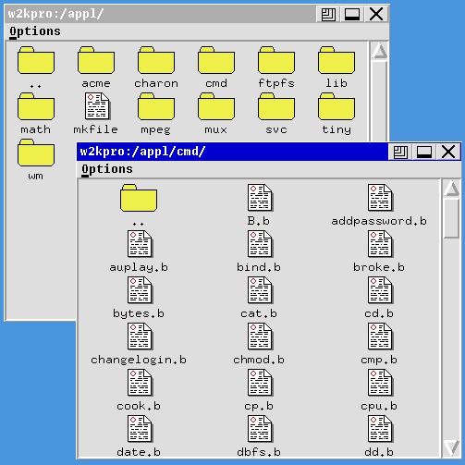465x465 pixels.
Task: Open the B.b file icon
Action: pos(260,198)
